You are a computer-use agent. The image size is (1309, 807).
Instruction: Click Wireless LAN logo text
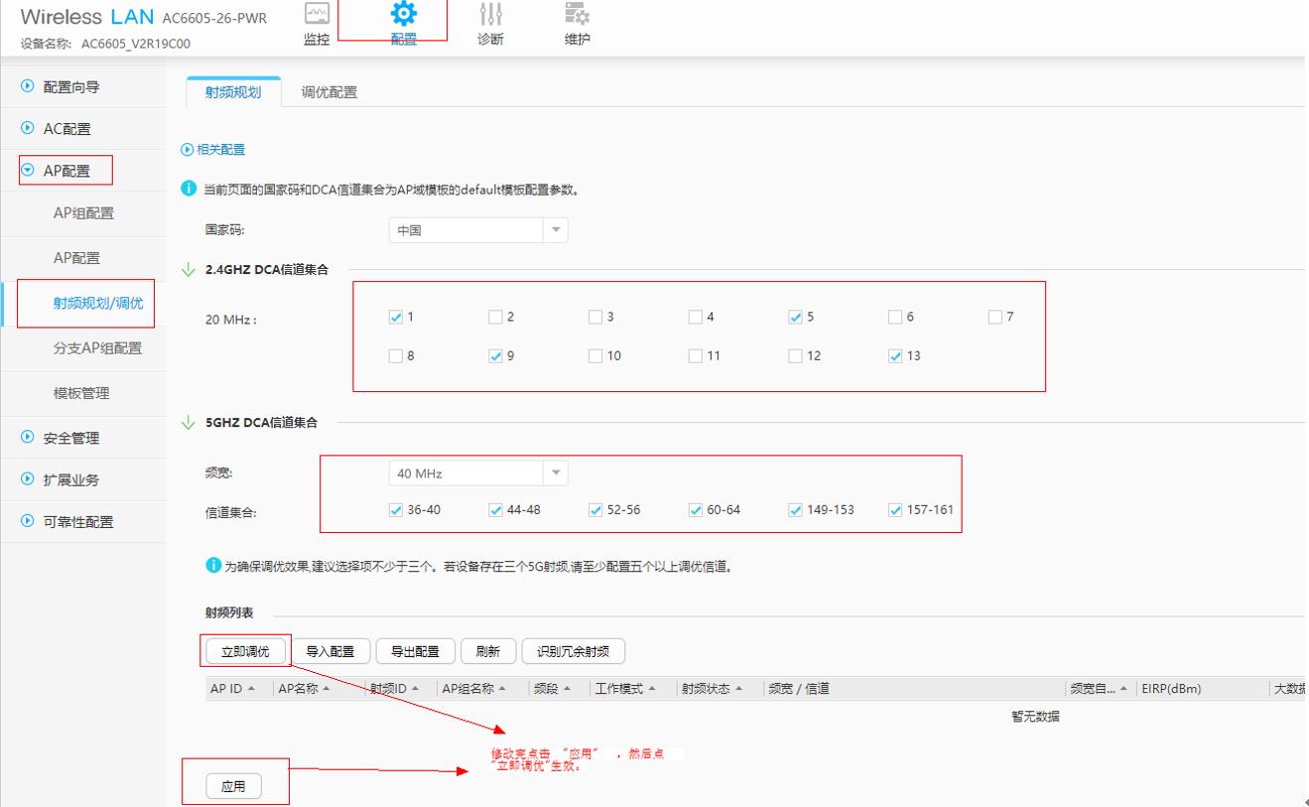87,18
